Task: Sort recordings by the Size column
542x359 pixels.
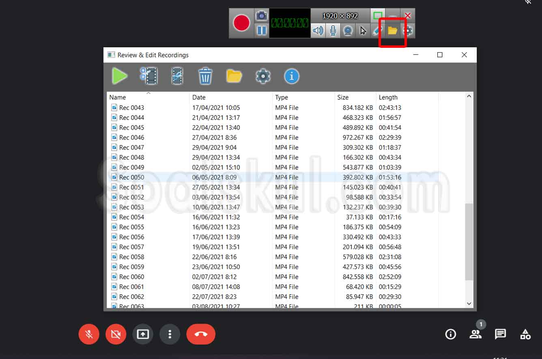Action: [343, 97]
